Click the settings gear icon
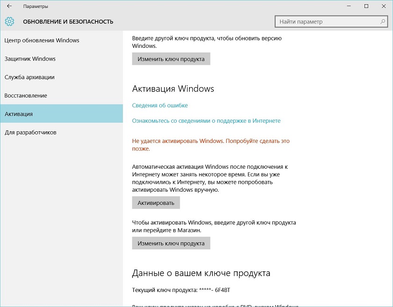Screen dimensions: 393x307 click(9, 22)
